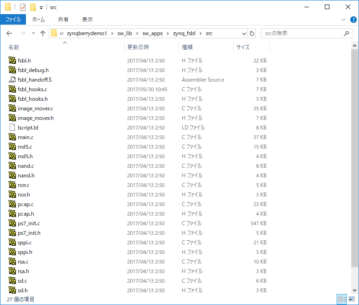Switch to large icons view layout
The image size is (359, 305).
pyautogui.click(x=351, y=299)
